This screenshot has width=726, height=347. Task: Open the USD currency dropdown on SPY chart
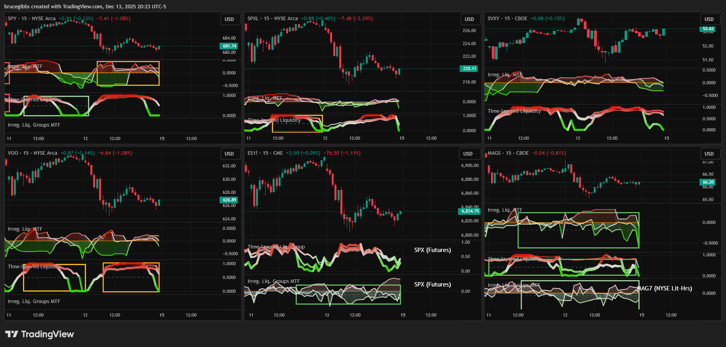tap(230, 19)
